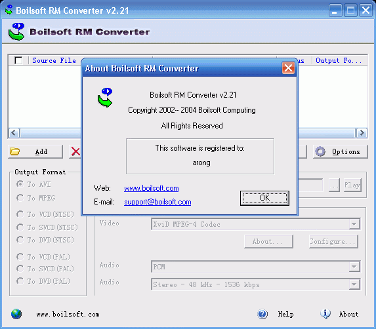Click the Boilsoft logo in the header banner
Screen dimensions: 376x329
(16, 31)
